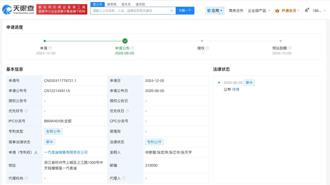Click the 申请 green start dot
Screen dimensions: 330x185
tap(45, 41)
